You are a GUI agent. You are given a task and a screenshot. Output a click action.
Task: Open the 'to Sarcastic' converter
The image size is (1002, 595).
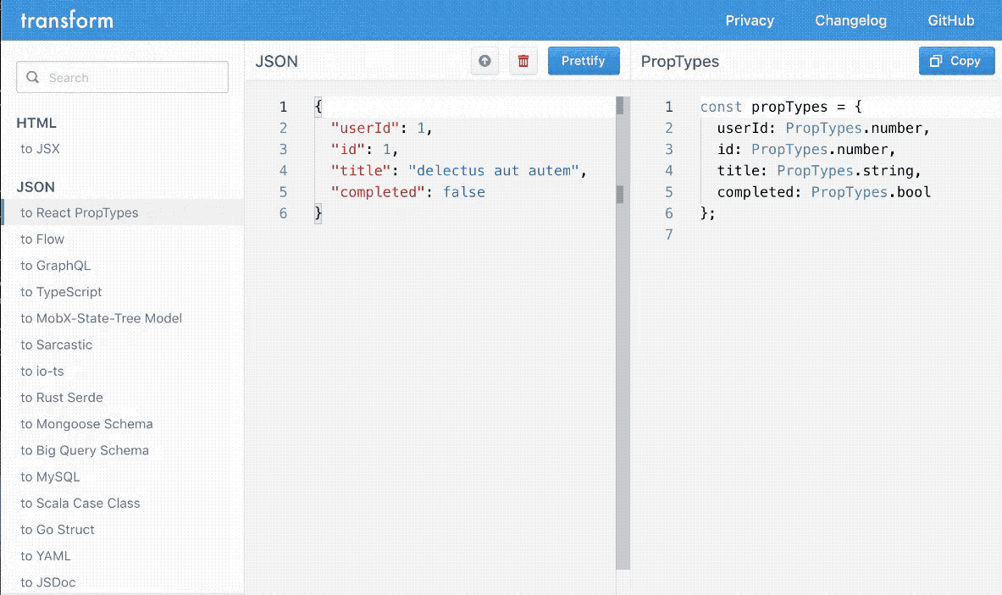pyautogui.click(x=57, y=344)
